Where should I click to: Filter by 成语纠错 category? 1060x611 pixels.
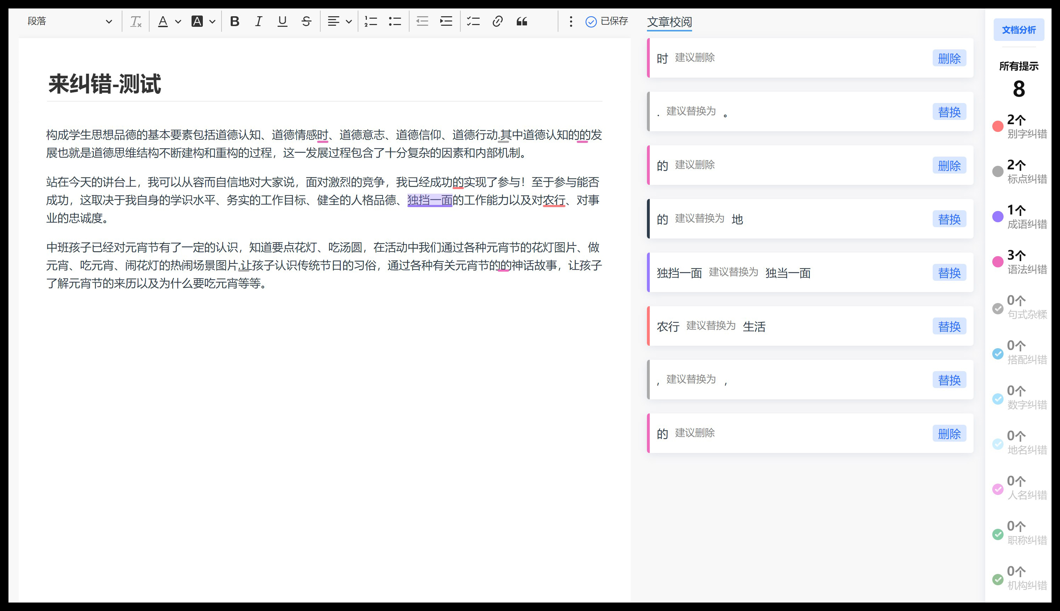(x=1020, y=217)
